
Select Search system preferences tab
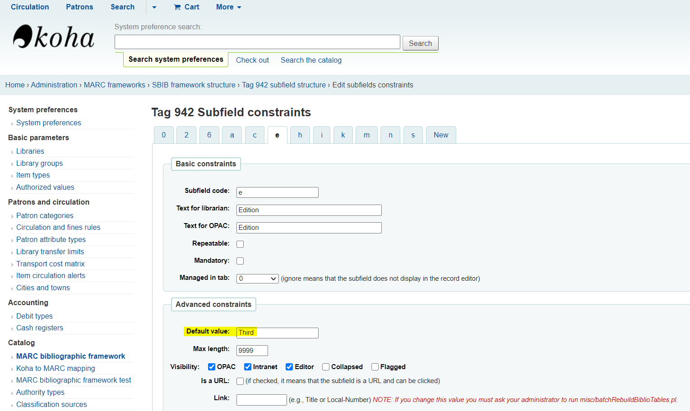[176, 59]
